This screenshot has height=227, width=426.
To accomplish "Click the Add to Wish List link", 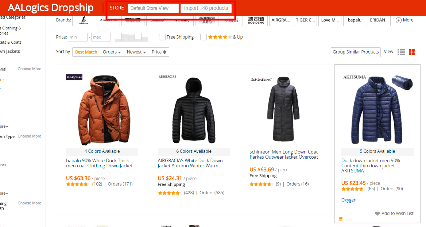I will click(x=397, y=214).
